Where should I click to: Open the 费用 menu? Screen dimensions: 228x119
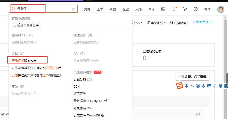[87, 9]
